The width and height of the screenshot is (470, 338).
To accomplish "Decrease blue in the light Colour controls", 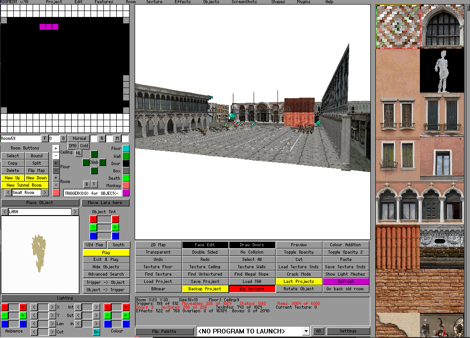I will pyautogui.click(x=108, y=324).
